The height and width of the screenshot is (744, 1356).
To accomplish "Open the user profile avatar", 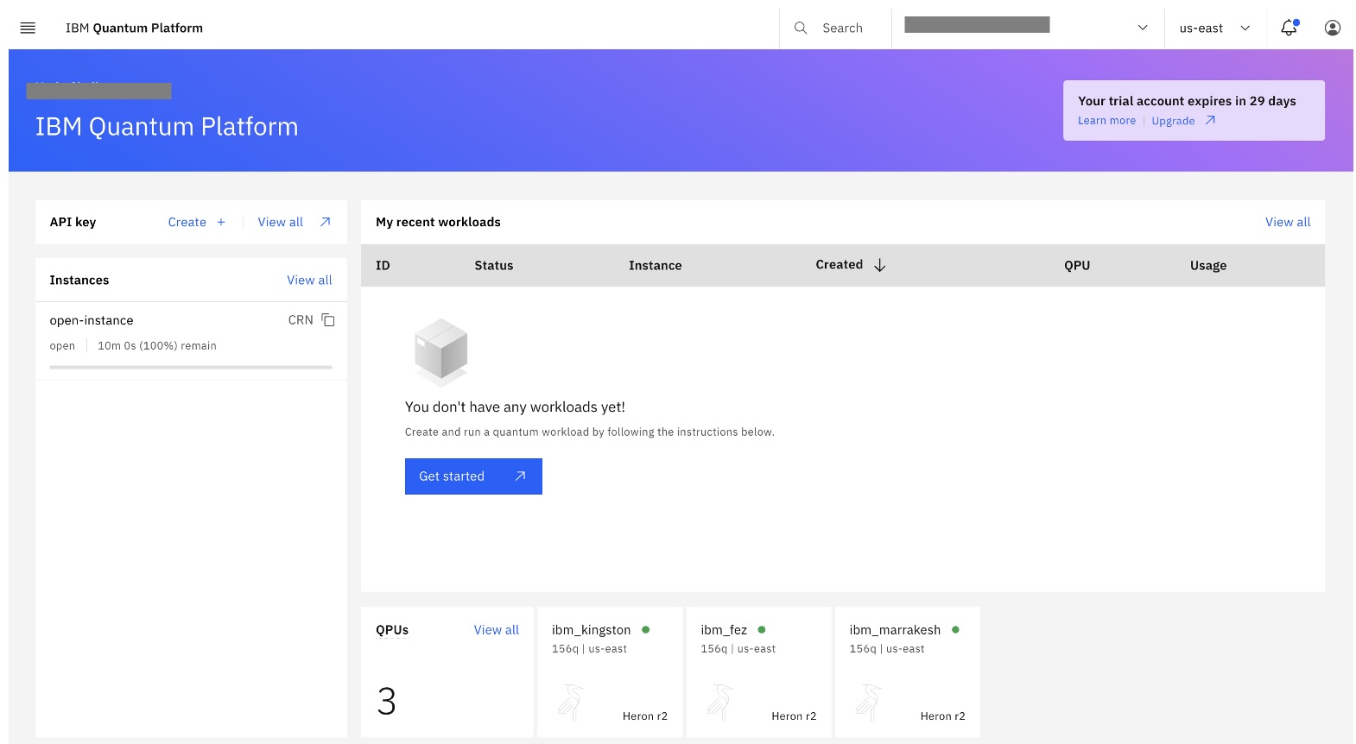I will pos(1333,28).
